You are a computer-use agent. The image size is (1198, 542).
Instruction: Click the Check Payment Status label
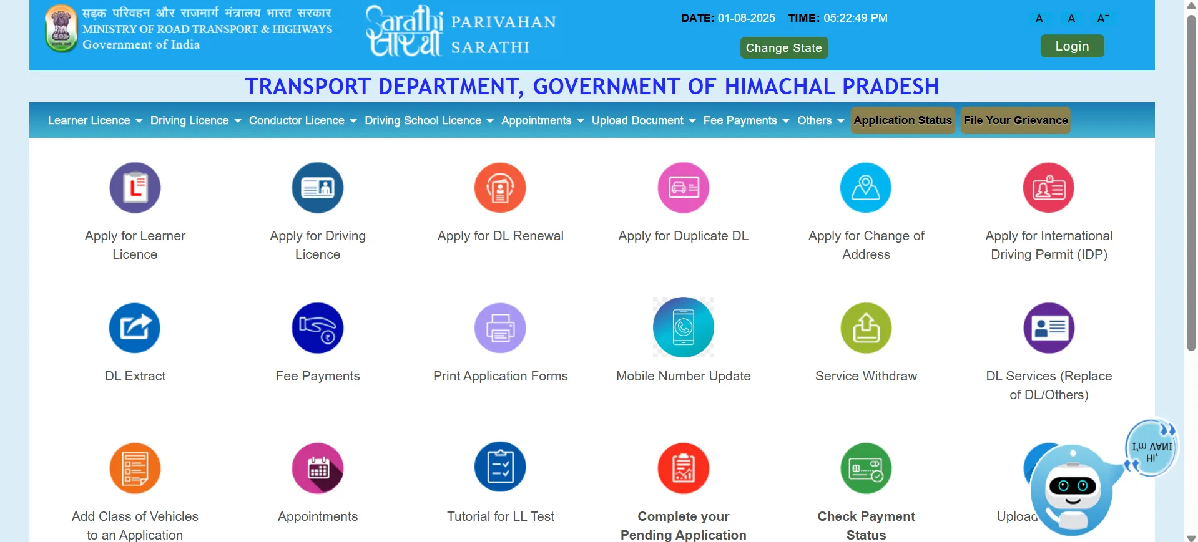click(866, 525)
